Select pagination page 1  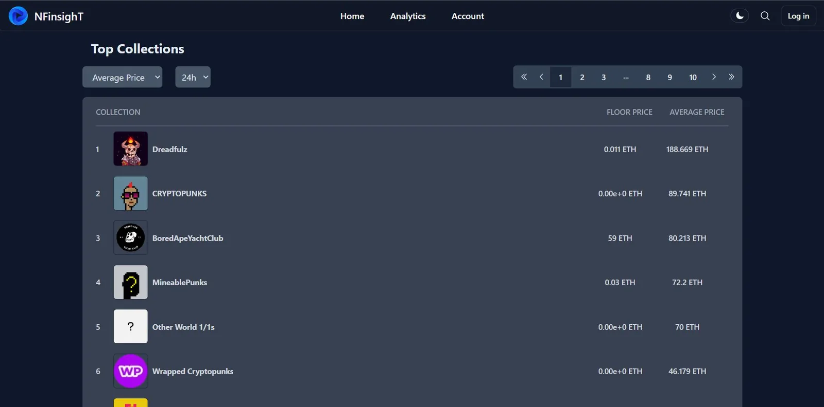click(560, 77)
